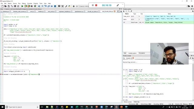Select Temp_dict row in Variable explorer
The width and height of the screenshot is (194, 109).
coord(158,16)
